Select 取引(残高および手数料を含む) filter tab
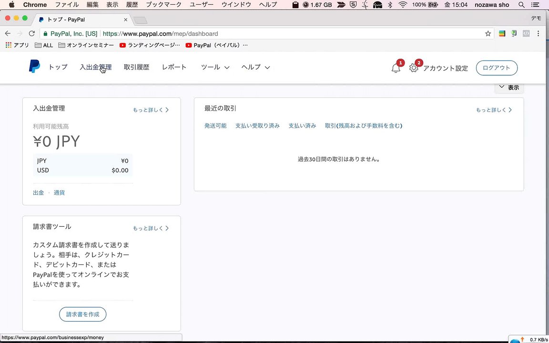Viewport: 549px width, 343px height. click(x=364, y=126)
